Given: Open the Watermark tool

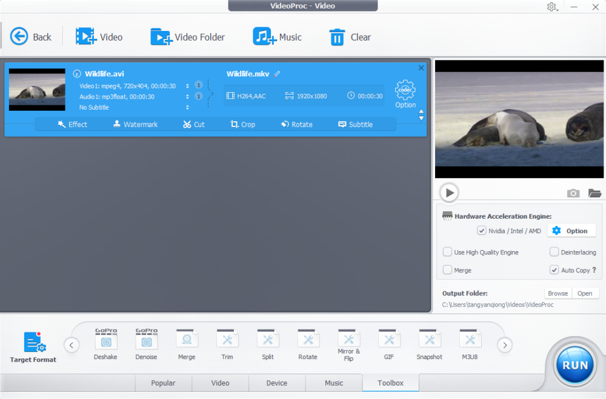Looking at the screenshot, I should coord(135,124).
